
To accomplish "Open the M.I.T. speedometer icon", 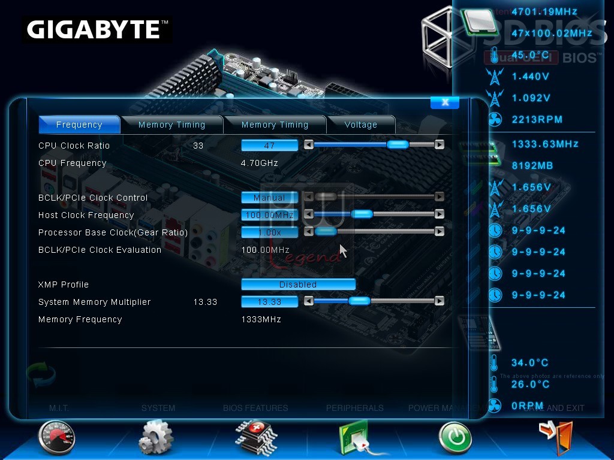I will click(57, 437).
